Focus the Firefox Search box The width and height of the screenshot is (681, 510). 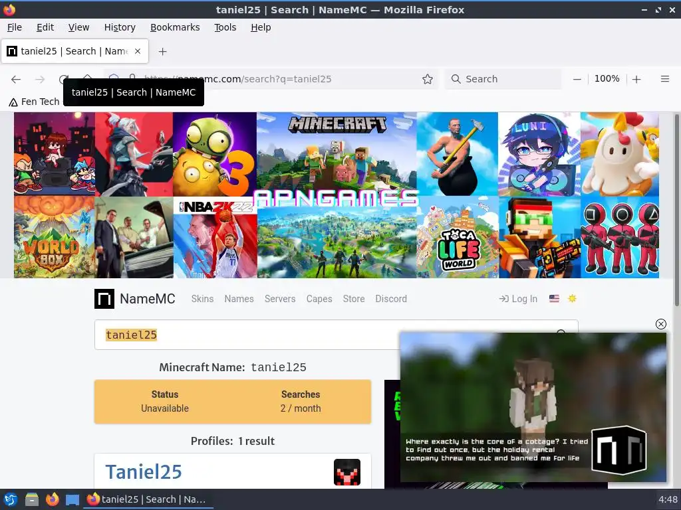503,79
